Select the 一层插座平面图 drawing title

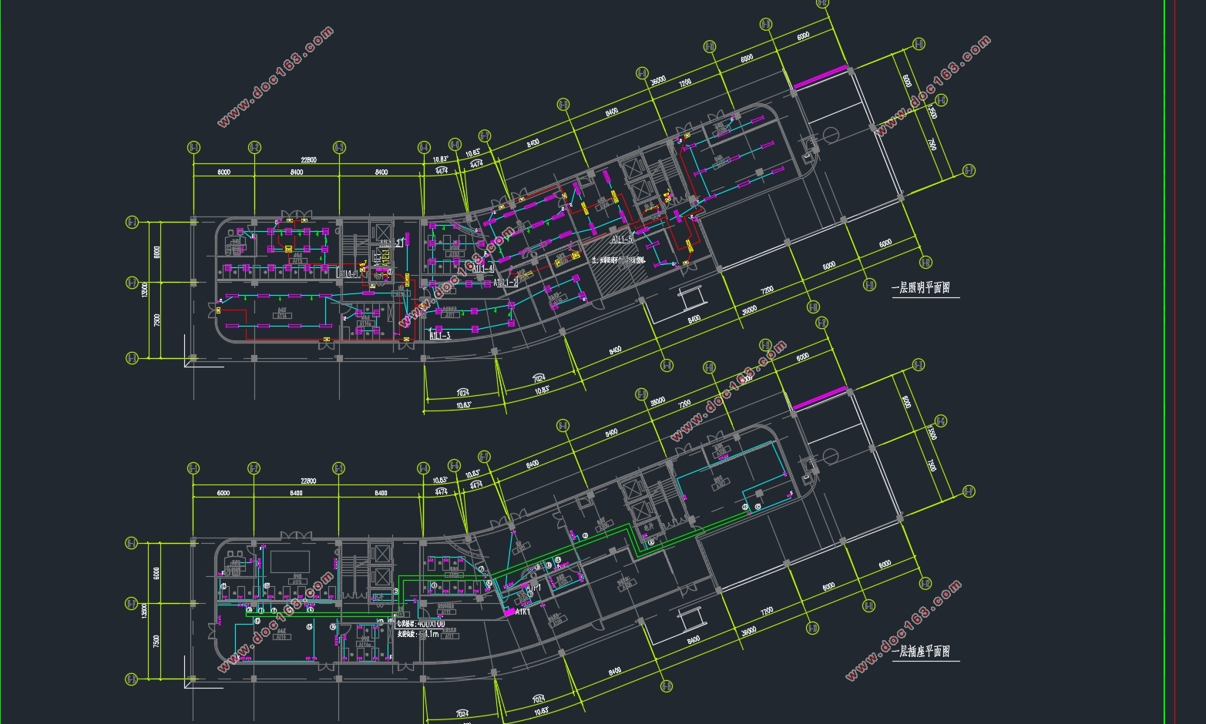tap(920, 651)
